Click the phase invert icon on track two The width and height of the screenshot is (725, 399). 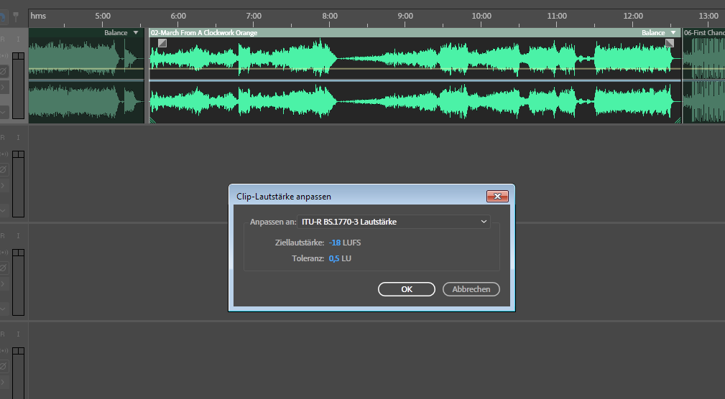[x=4, y=170]
